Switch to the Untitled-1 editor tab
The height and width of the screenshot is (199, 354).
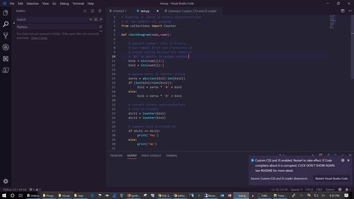pyautogui.click(x=119, y=11)
